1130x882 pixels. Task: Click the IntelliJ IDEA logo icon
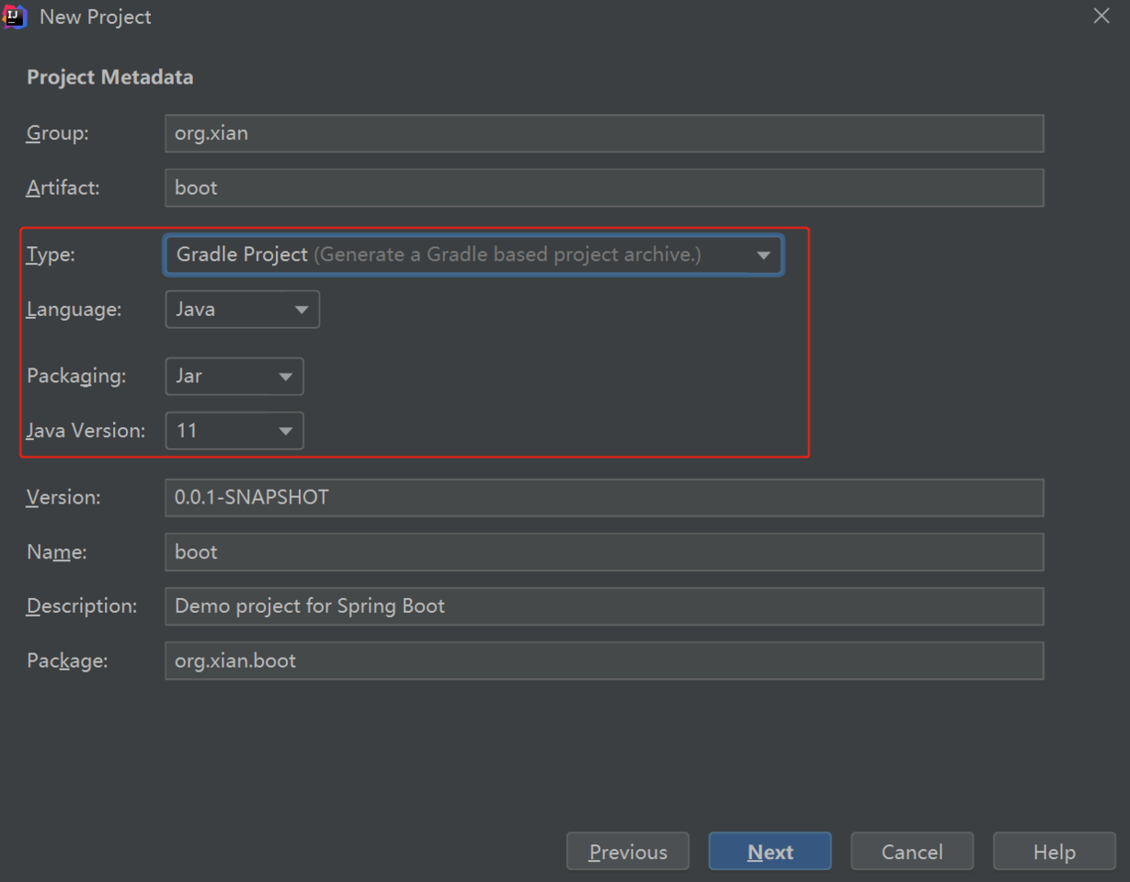(x=15, y=17)
